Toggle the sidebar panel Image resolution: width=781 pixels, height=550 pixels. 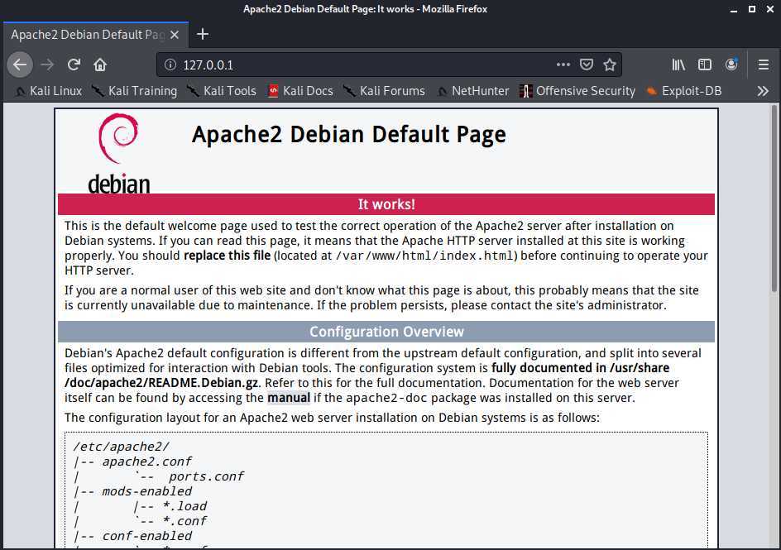[705, 65]
